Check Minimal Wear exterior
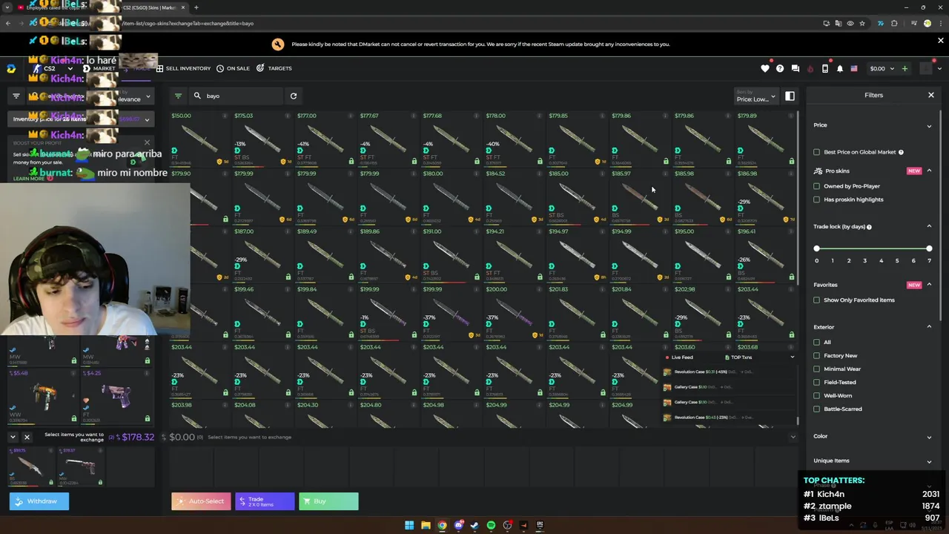The image size is (949, 534). tap(817, 369)
